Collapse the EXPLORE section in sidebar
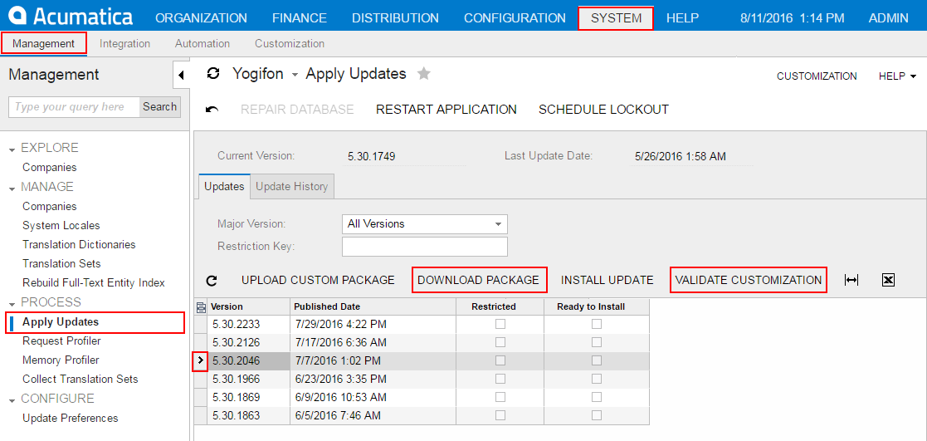The height and width of the screenshot is (441, 927). pyautogui.click(x=12, y=149)
